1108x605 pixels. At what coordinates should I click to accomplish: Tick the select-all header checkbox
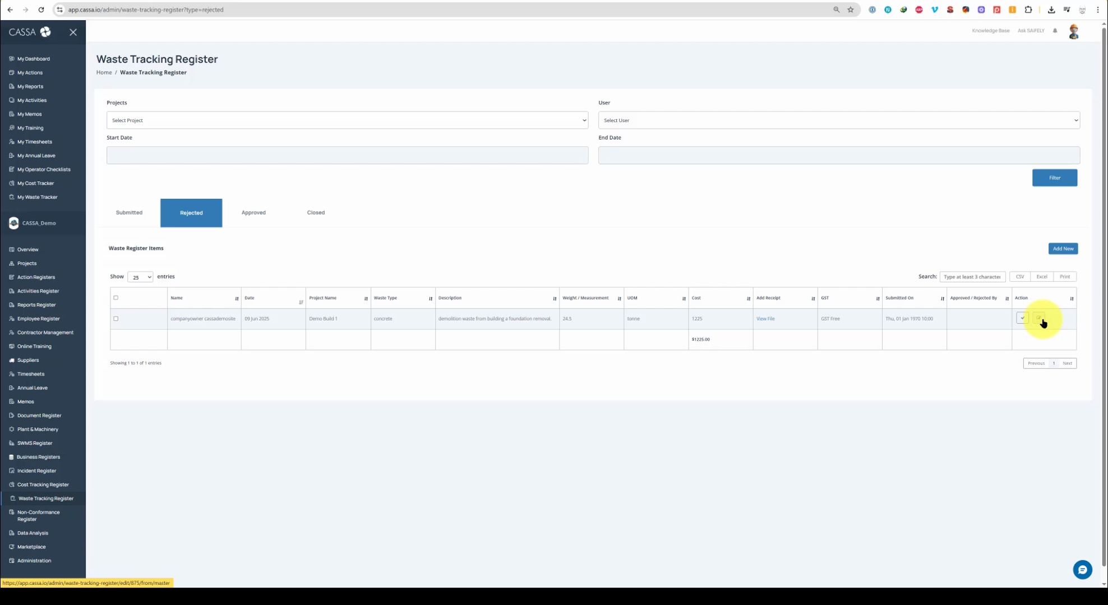116,297
